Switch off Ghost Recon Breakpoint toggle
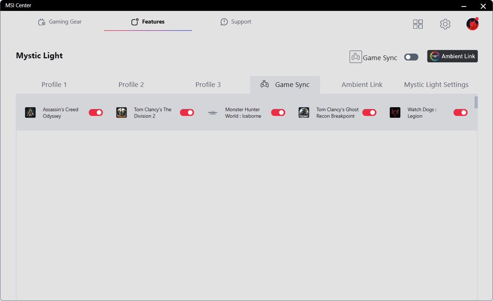 369,113
